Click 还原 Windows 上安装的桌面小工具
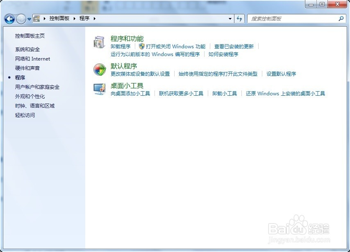350x252 pixels. tap(286, 94)
